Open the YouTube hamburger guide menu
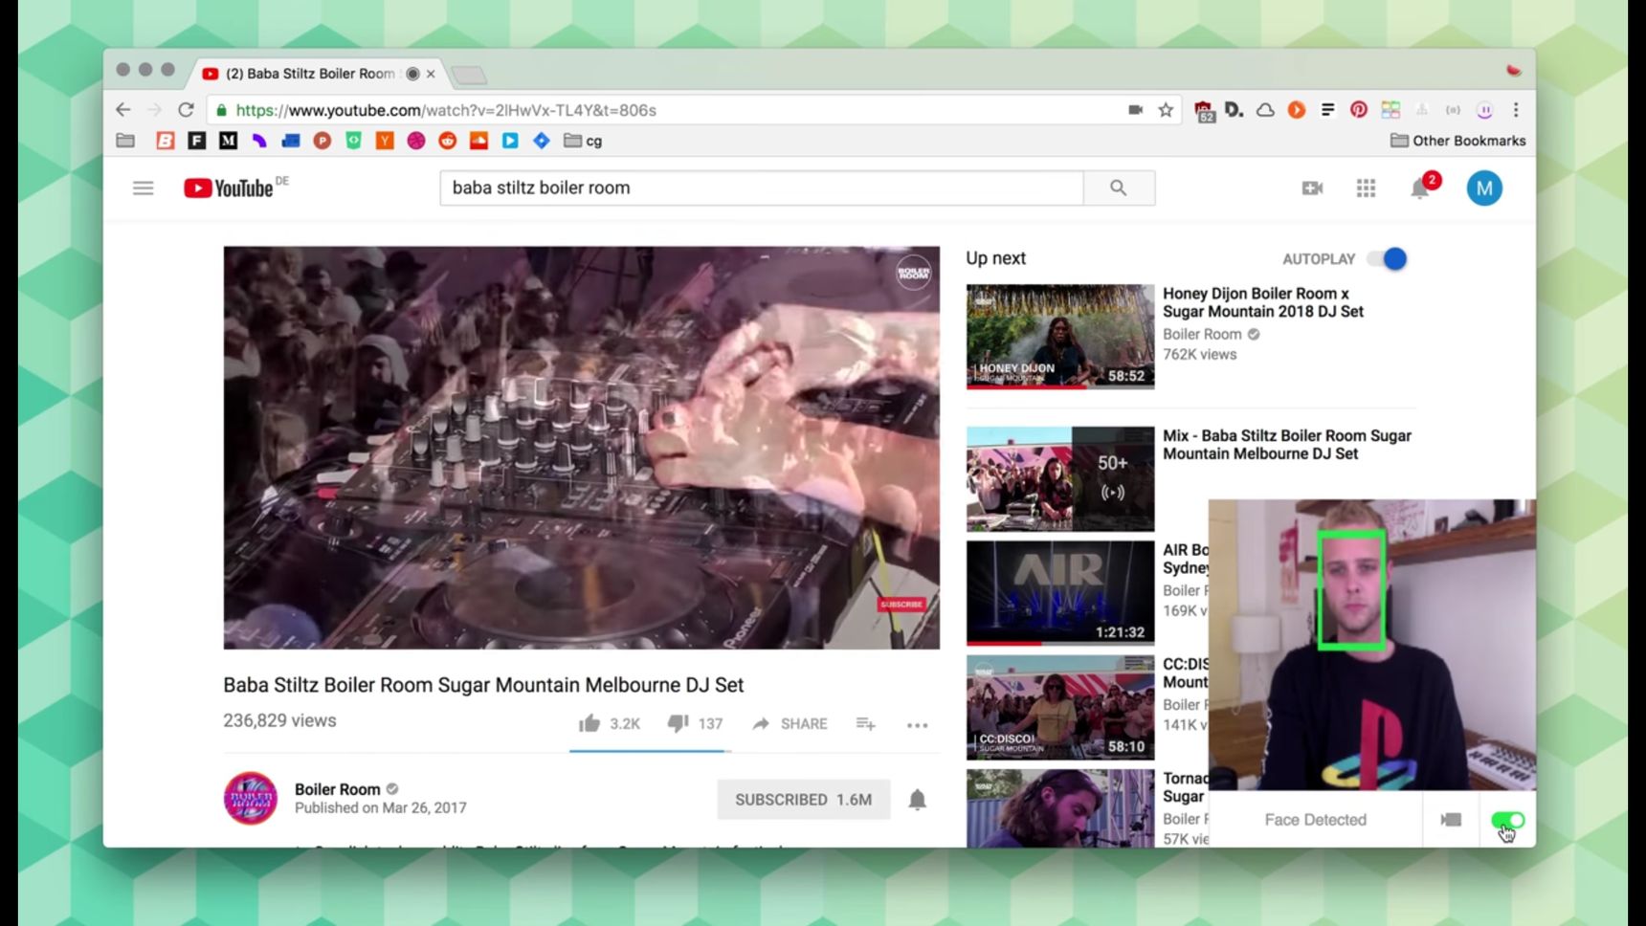The width and height of the screenshot is (1646, 926). [x=144, y=187]
